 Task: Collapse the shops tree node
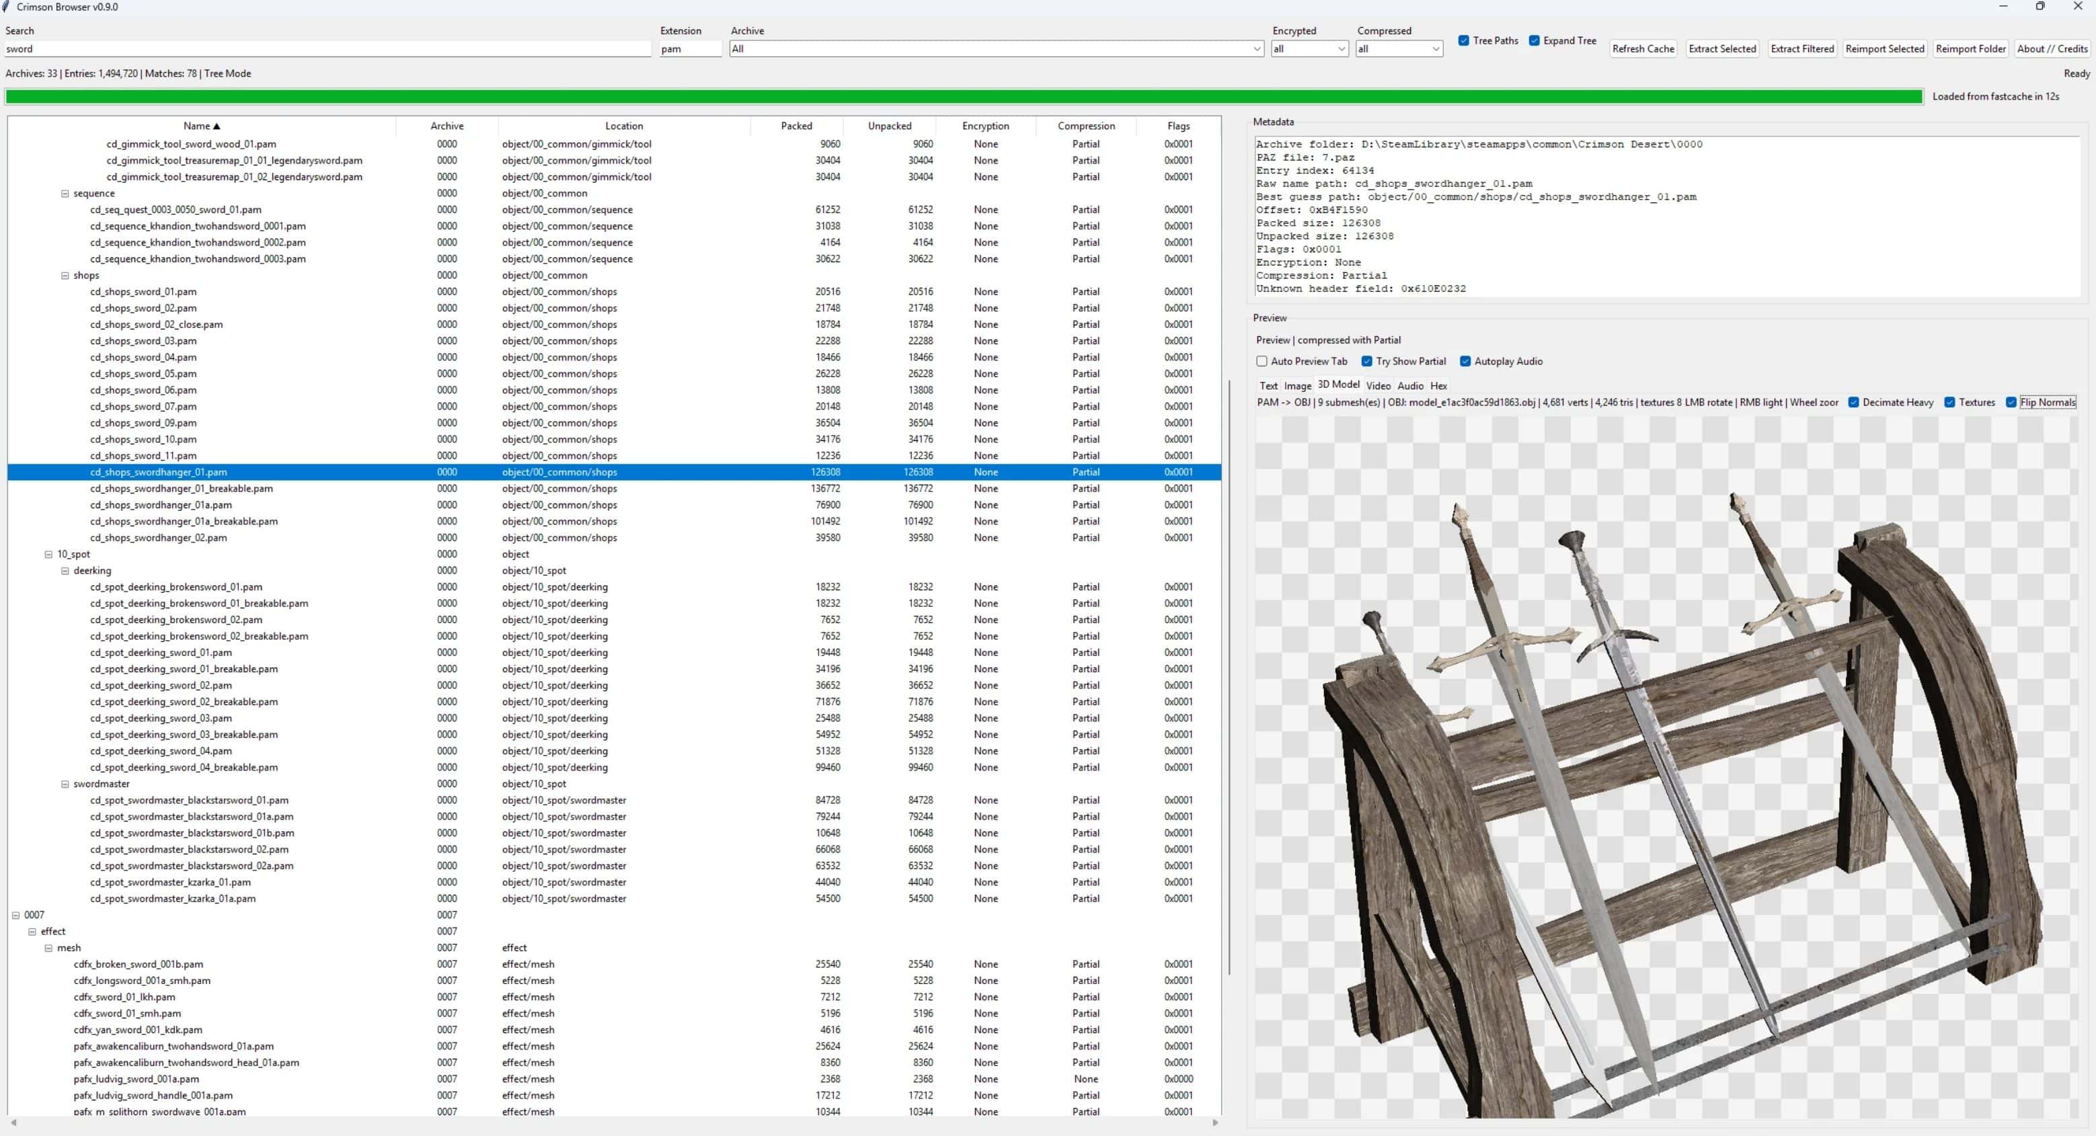(x=65, y=275)
